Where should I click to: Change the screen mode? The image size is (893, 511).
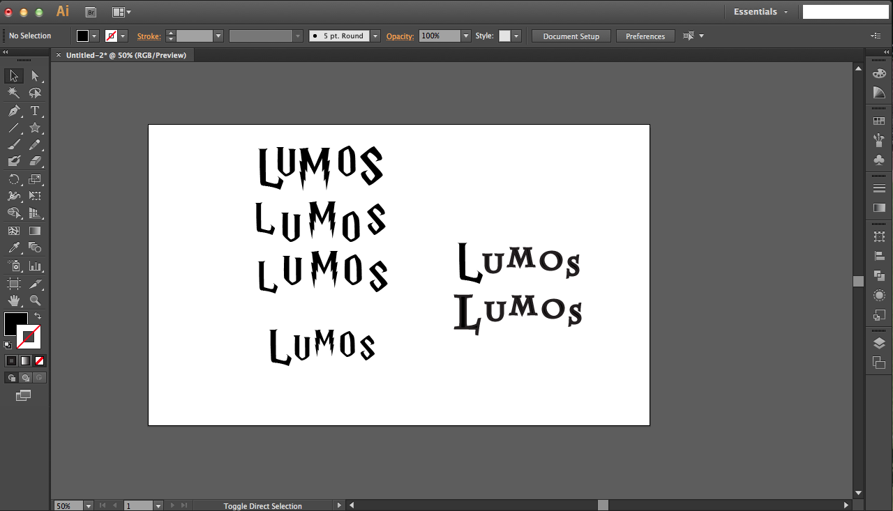[x=24, y=395]
